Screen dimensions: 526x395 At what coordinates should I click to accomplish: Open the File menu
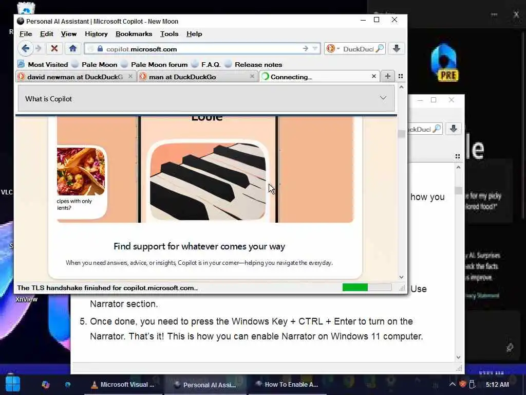(26, 34)
